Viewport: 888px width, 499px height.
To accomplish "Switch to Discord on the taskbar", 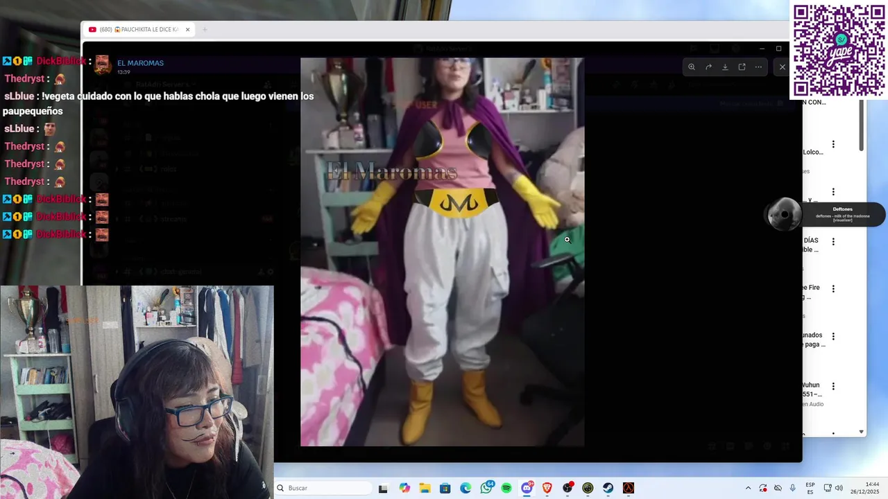I will [527, 488].
